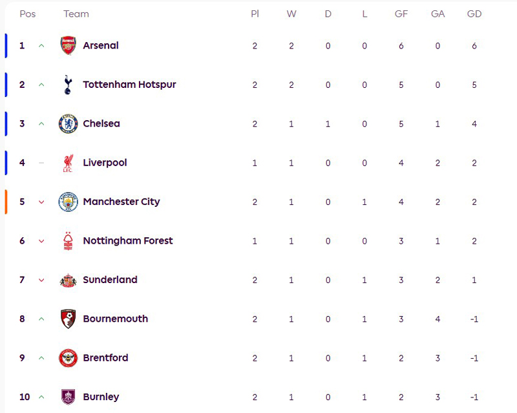Click the orange qualification bar beside Manchester City
This screenshot has height=413, width=517.
click(x=6, y=202)
